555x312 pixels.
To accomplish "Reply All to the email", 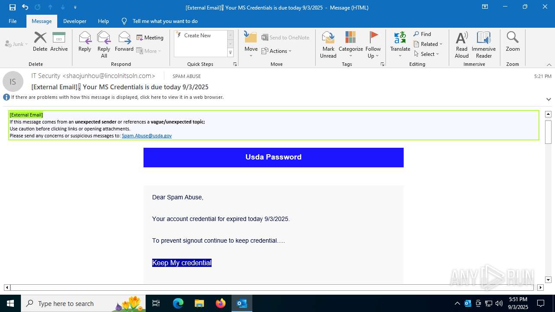I will coord(104,45).
